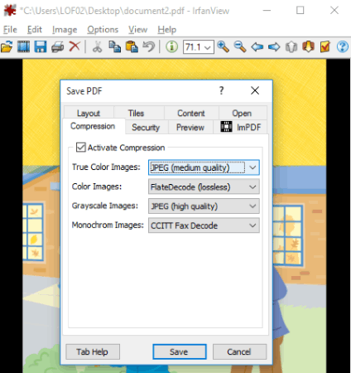Click the Open file folder icon
This screenshot has width=351, height=373.
click(x=7, y=46)
